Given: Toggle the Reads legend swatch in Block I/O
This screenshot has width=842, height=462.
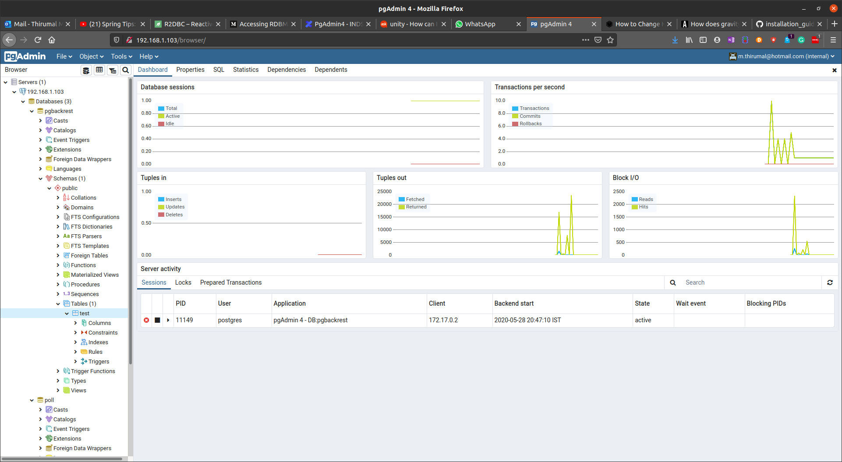Looking at the screenshot, I should (x=634, y=199).
